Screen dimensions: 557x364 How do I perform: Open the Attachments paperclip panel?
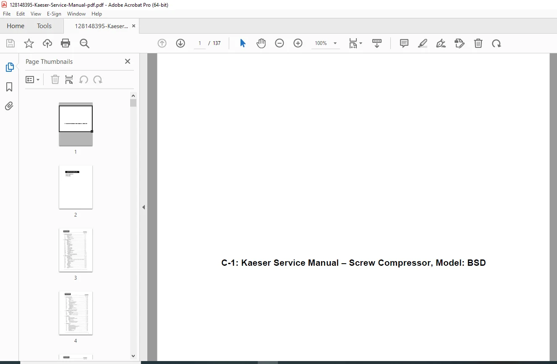pos(9,106)
